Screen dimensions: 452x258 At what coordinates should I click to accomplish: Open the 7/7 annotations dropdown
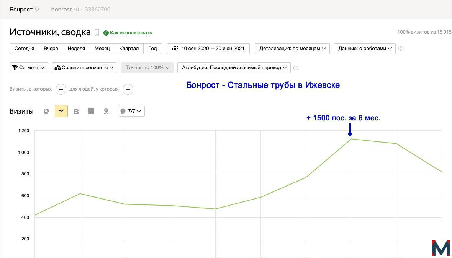pyautogui.click(x=132, y=111)
